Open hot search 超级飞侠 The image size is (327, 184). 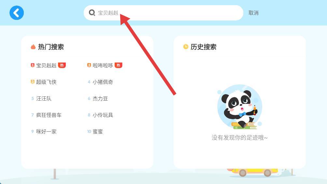pyautogui.click(x=46, y=82)
